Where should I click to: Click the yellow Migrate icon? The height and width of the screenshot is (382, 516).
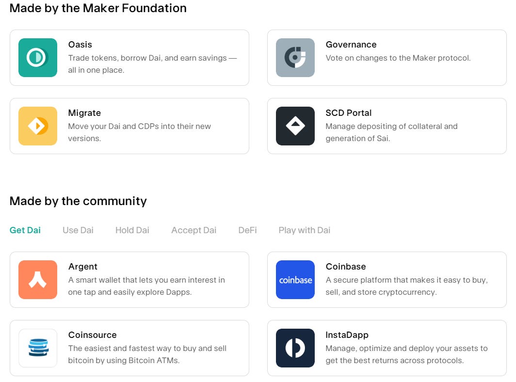pyautogui.click(x=38, y=126)
